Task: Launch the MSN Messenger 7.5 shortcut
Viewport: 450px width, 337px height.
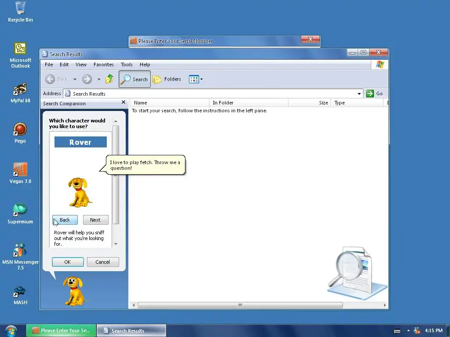Action: click(x=20, y=257)
